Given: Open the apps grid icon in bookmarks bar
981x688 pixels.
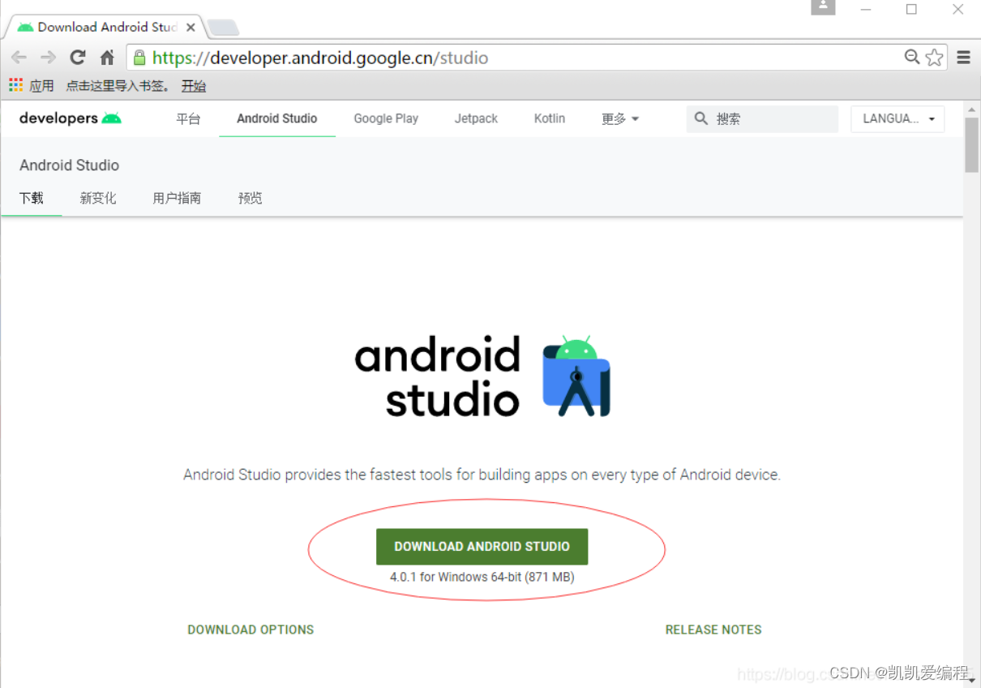Looking at the screenshot, I should tap(15, 85).
